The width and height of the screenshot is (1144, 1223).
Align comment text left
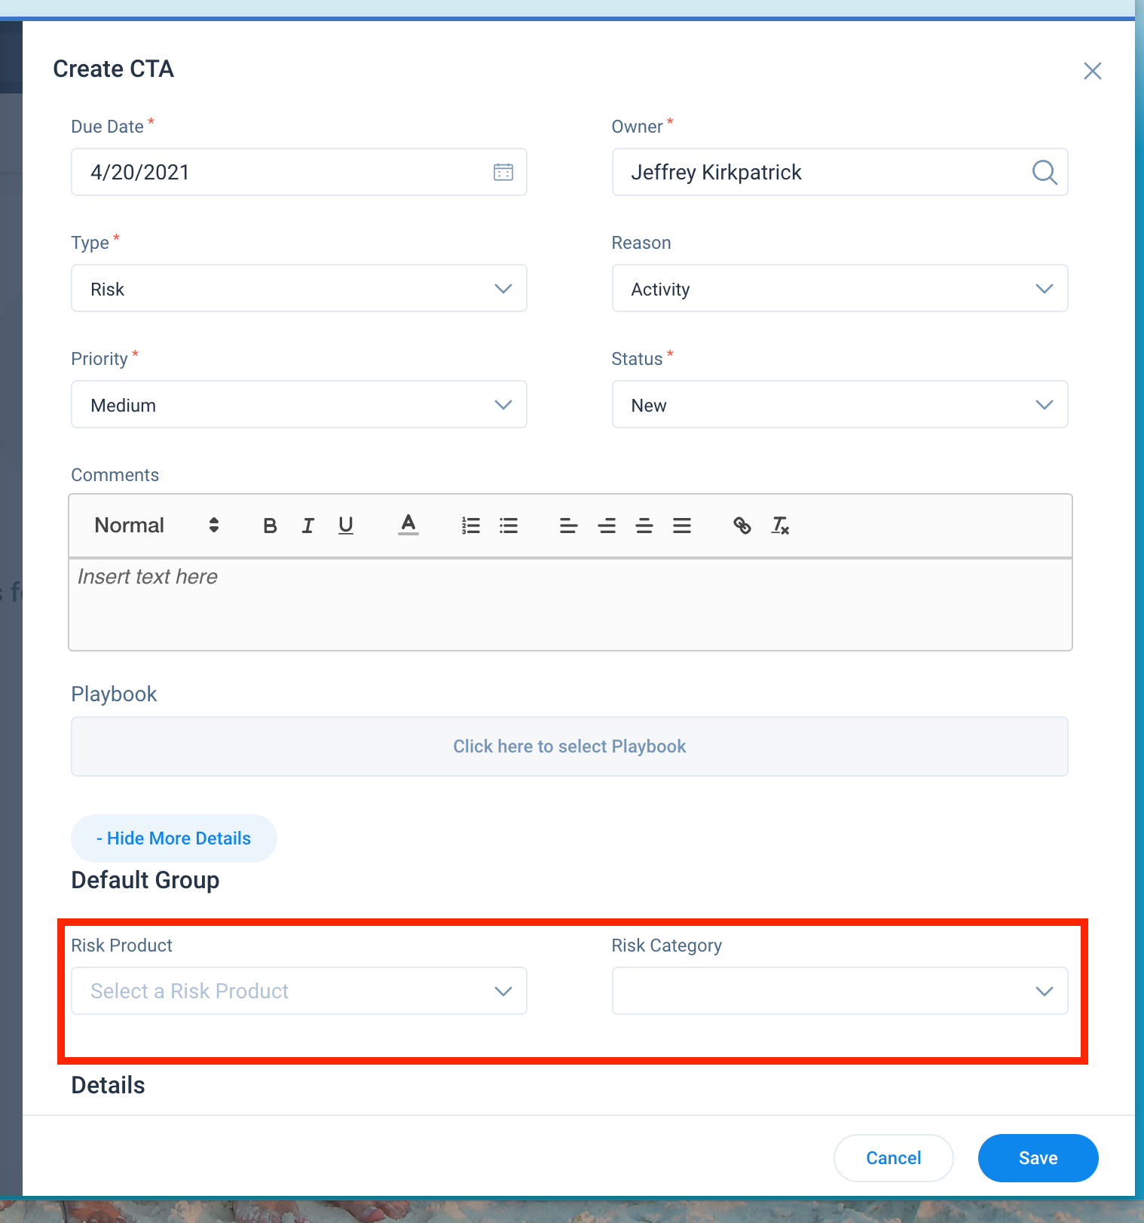(569, 526)
